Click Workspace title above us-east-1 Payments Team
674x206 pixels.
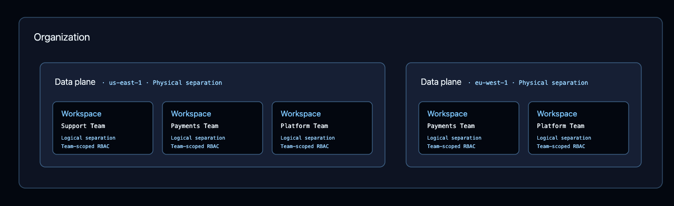(x=191, y=114)
